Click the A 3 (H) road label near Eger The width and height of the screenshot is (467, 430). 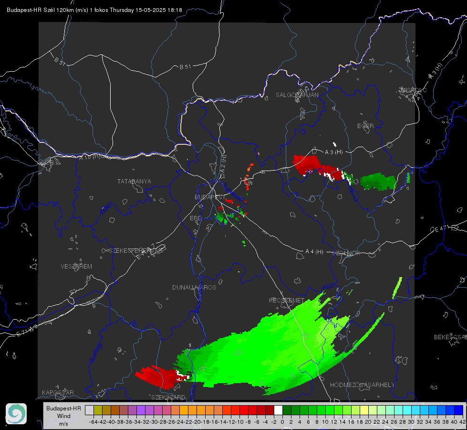coord(333,152)
